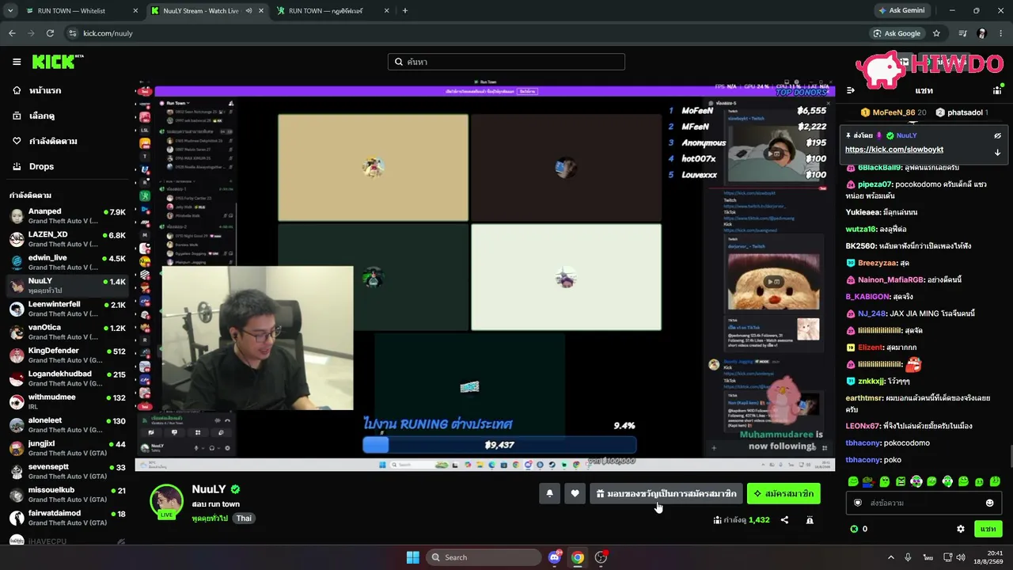Click the first green emote above chat input
The width and height of the screenshot is (1013, 570).
coord(853,481)
